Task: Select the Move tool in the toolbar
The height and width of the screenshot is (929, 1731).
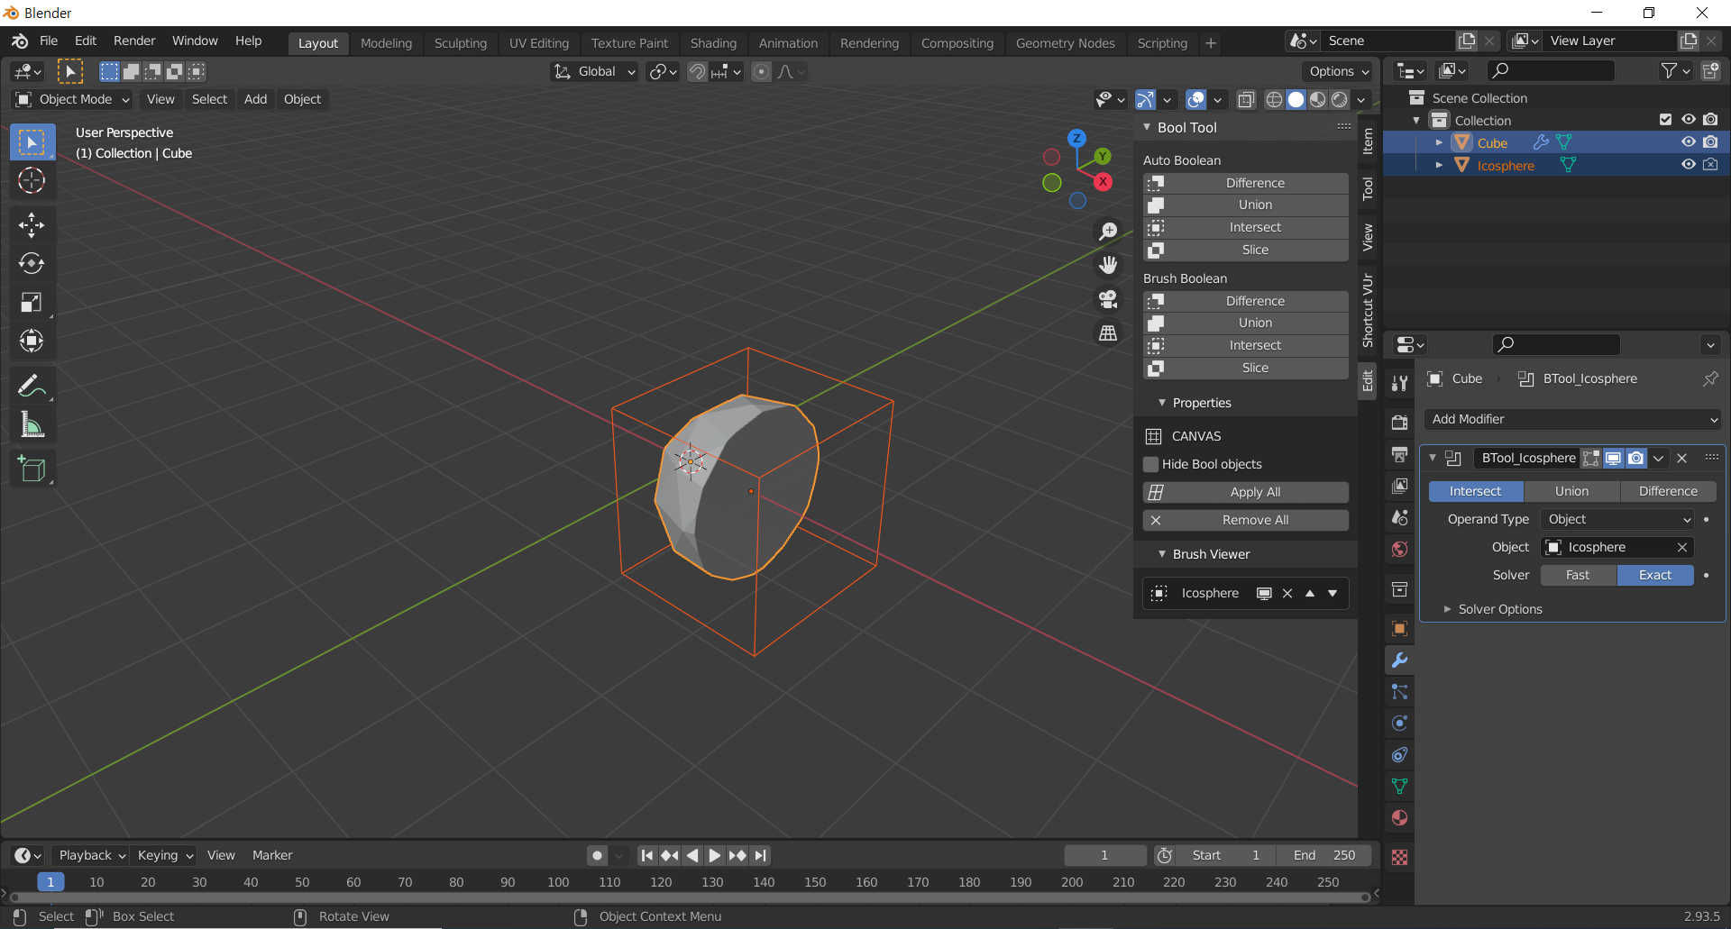Action: (x=32, y=224)
